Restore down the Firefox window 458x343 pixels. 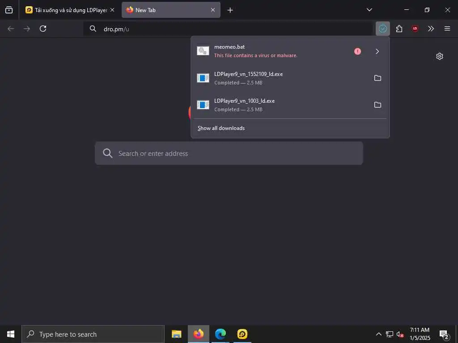click(427, 10)
